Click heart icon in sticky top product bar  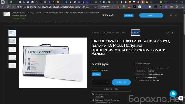point(171,15)
